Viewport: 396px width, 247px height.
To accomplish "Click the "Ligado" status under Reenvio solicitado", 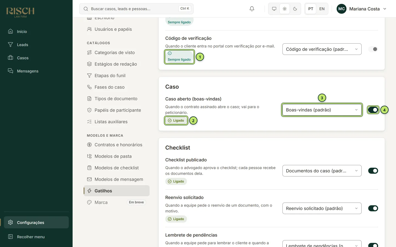I will (176, 219).
